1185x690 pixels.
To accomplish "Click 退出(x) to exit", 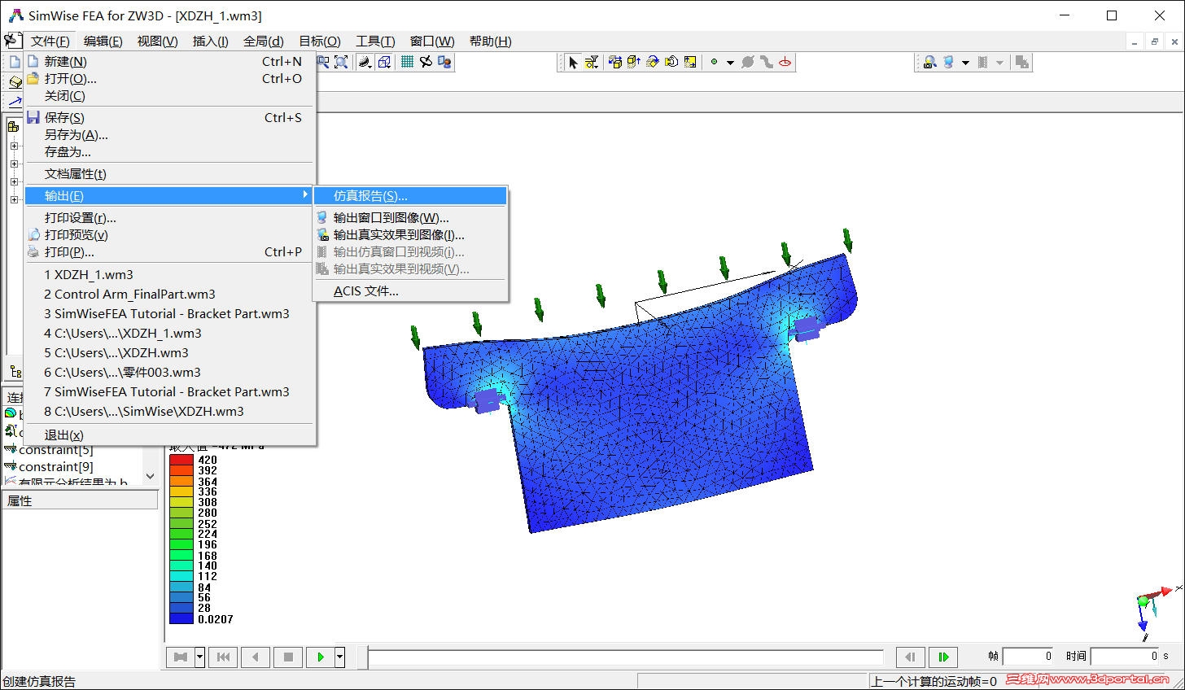I will coord(168,435).
